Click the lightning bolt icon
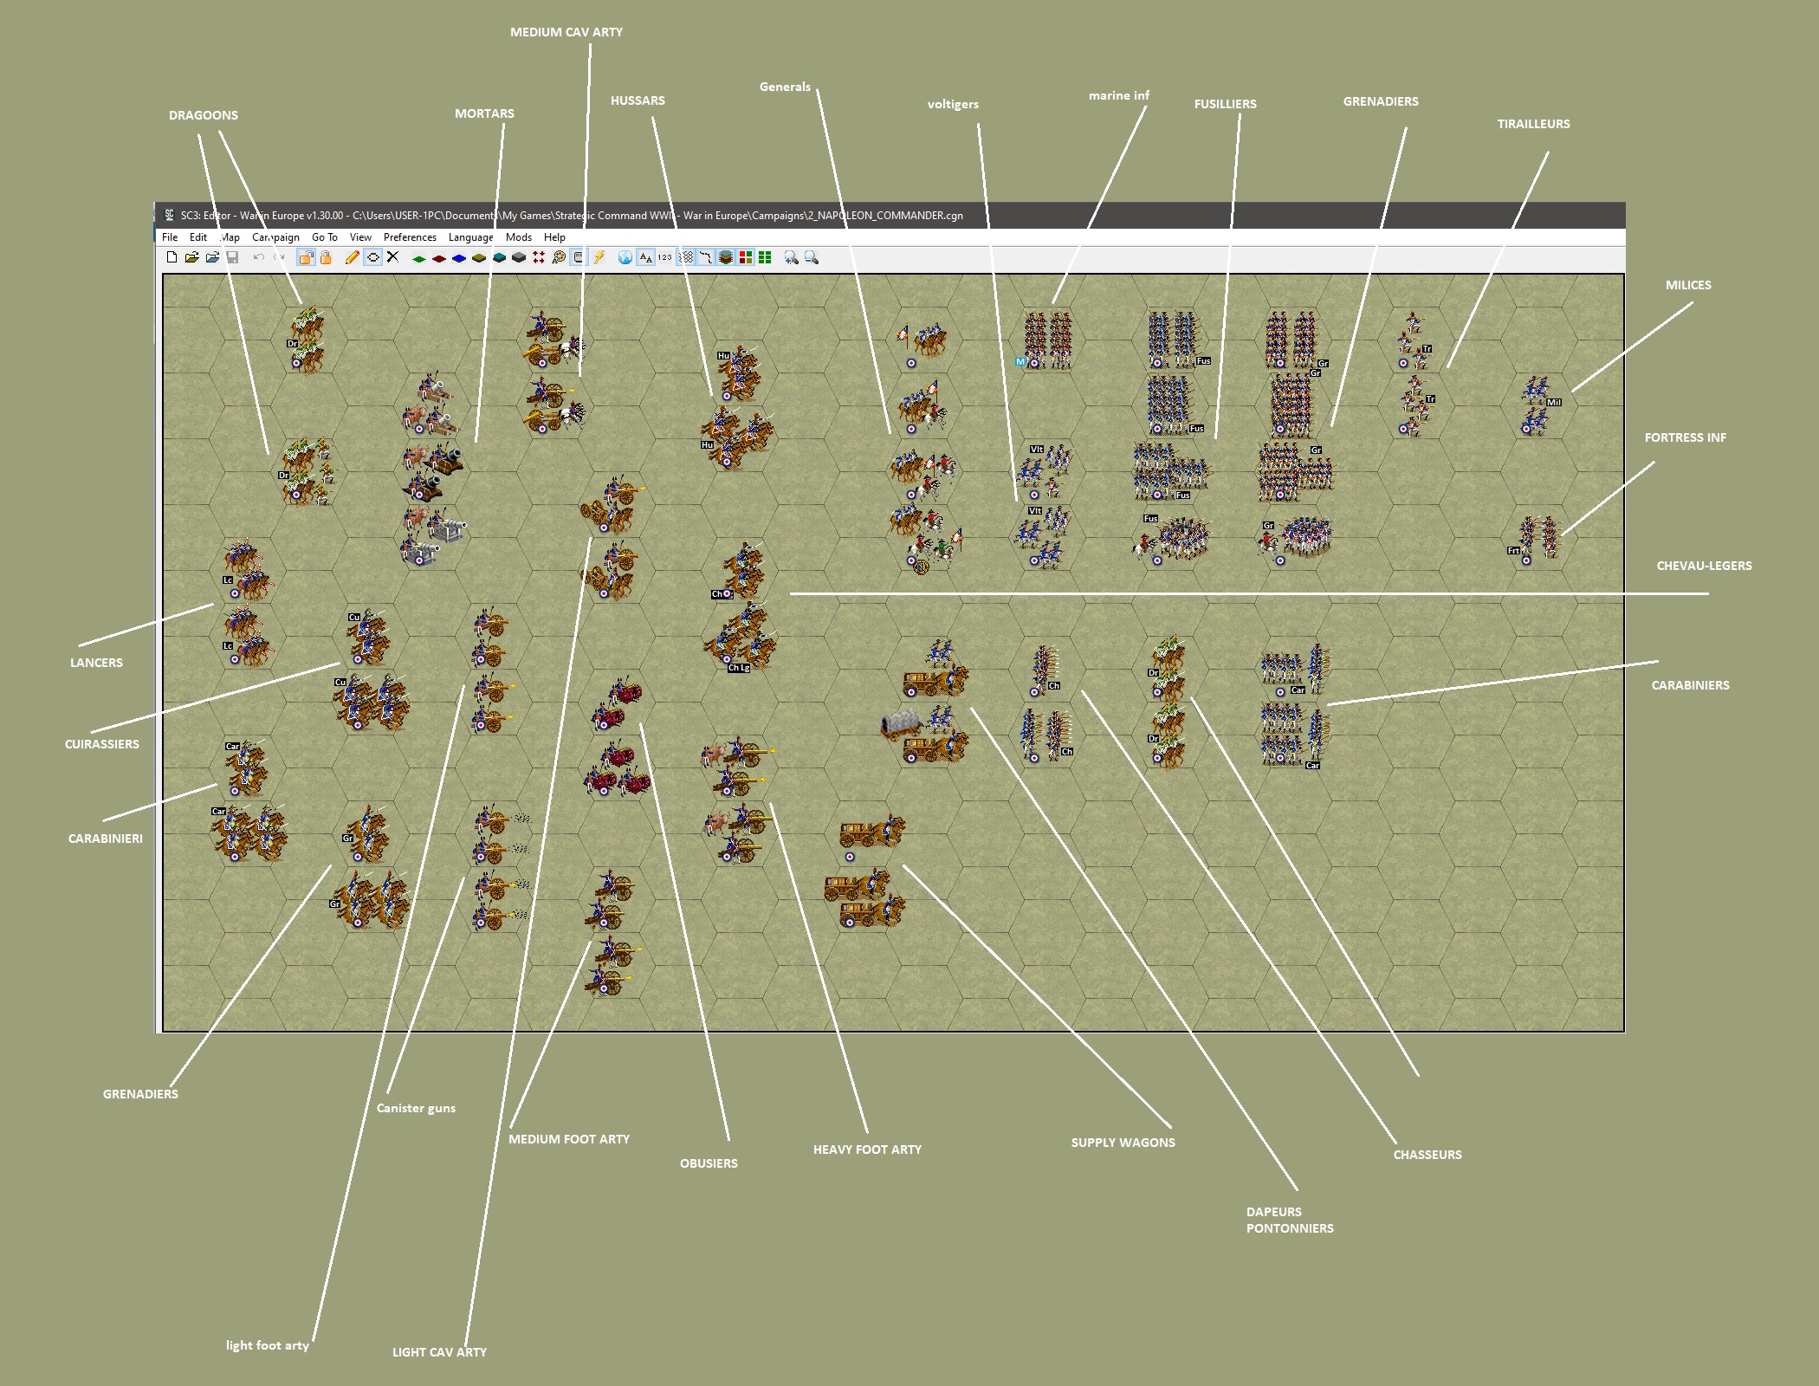 point(599,257)
